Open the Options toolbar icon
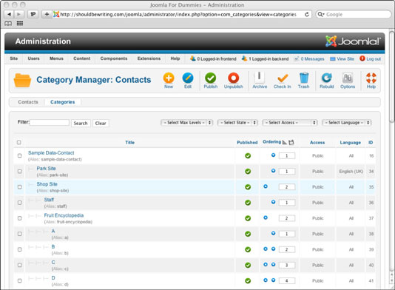This screenshot has width=395, height=290. coord(348,78)
